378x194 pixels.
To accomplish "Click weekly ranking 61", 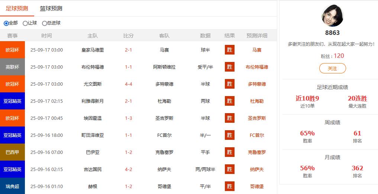I will (357, 133).
